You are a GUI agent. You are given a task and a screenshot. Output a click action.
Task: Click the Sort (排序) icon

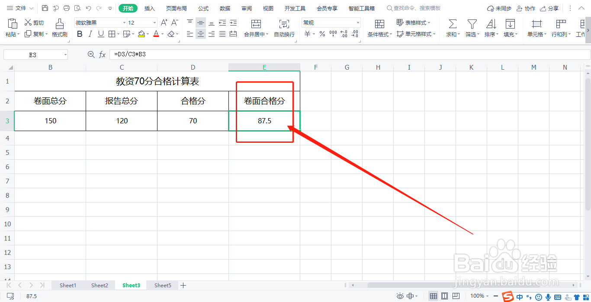(490, 27)
